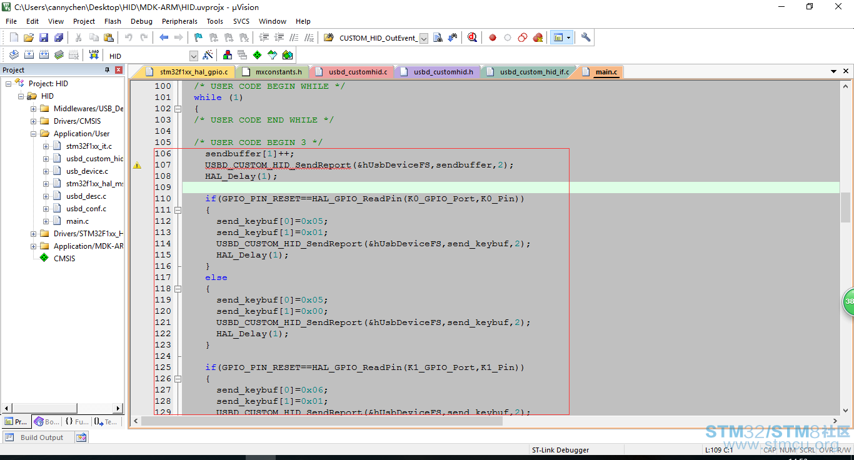Collapse the fold marker at line 118
The height and width of the screenshot is (460, 854).
tap(178, 289)
